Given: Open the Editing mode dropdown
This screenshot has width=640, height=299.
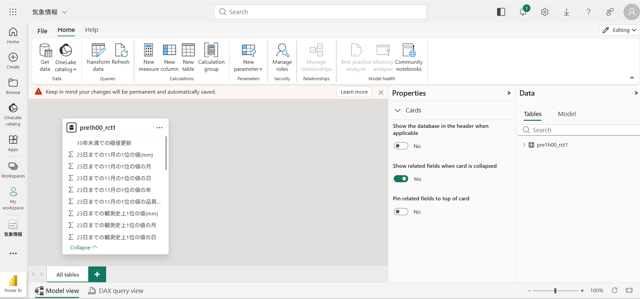Looking at the screenshot, I should point(619,30).
